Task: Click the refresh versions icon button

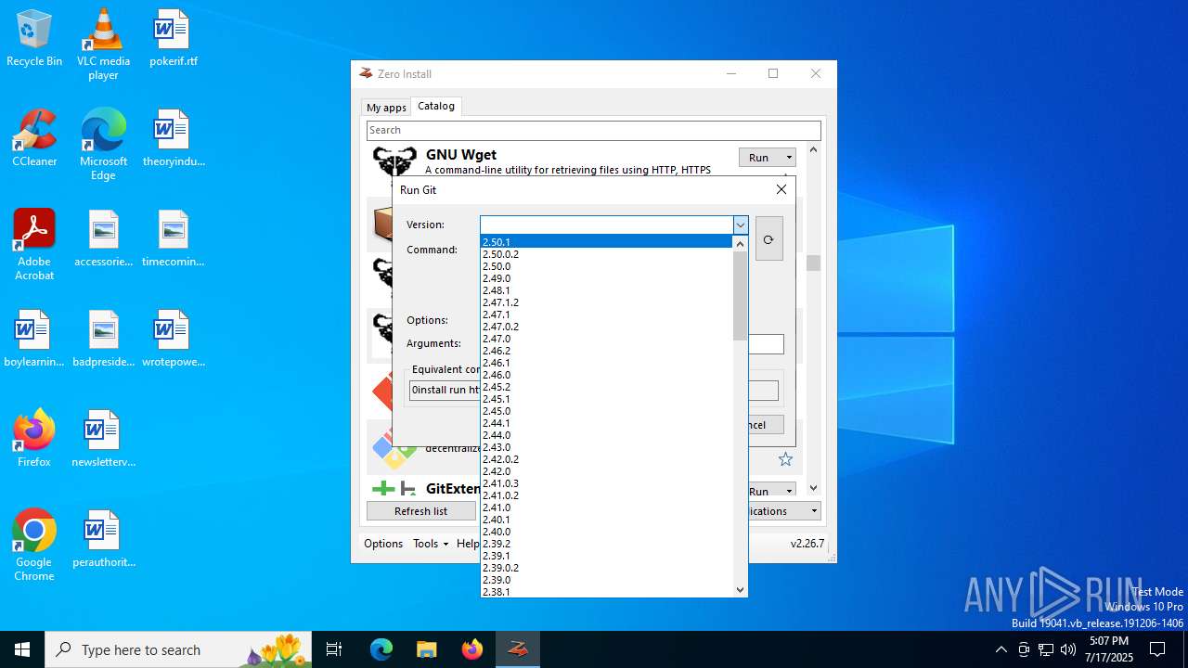Action: tap(768, 239)
